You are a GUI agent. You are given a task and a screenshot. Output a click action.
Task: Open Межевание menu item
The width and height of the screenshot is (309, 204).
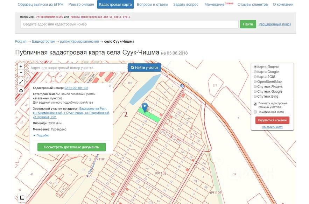(x=214, y=4)
